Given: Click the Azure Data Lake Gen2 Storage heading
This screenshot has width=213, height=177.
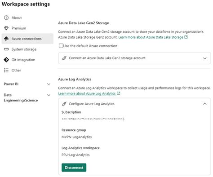Looking at the screenshot, I should 84,23.
